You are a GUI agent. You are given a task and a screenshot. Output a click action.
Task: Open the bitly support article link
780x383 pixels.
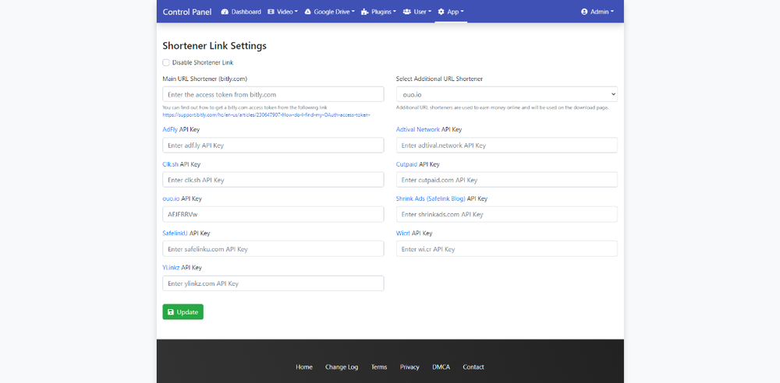(266, 114)
